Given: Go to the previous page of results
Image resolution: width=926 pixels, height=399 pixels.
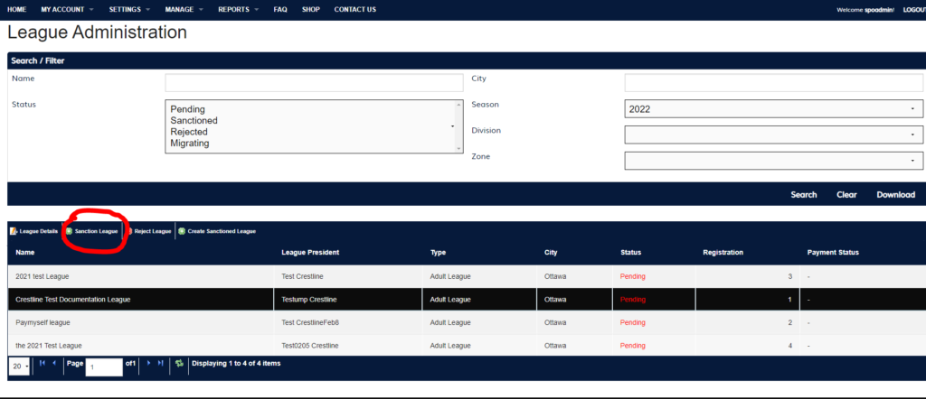Looking at the screenshot, I should 53,363.
